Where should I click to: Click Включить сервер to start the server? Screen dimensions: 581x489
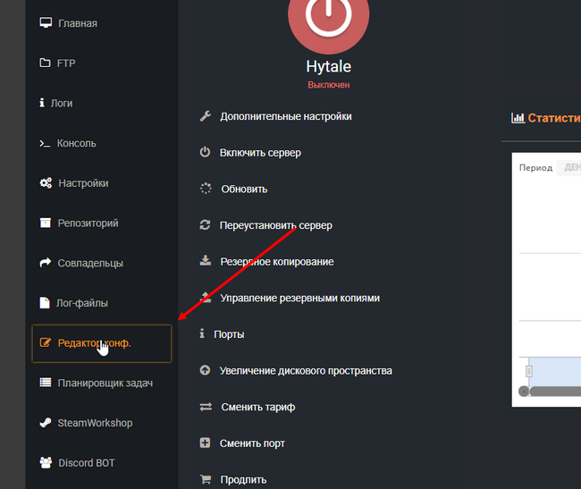260,153
